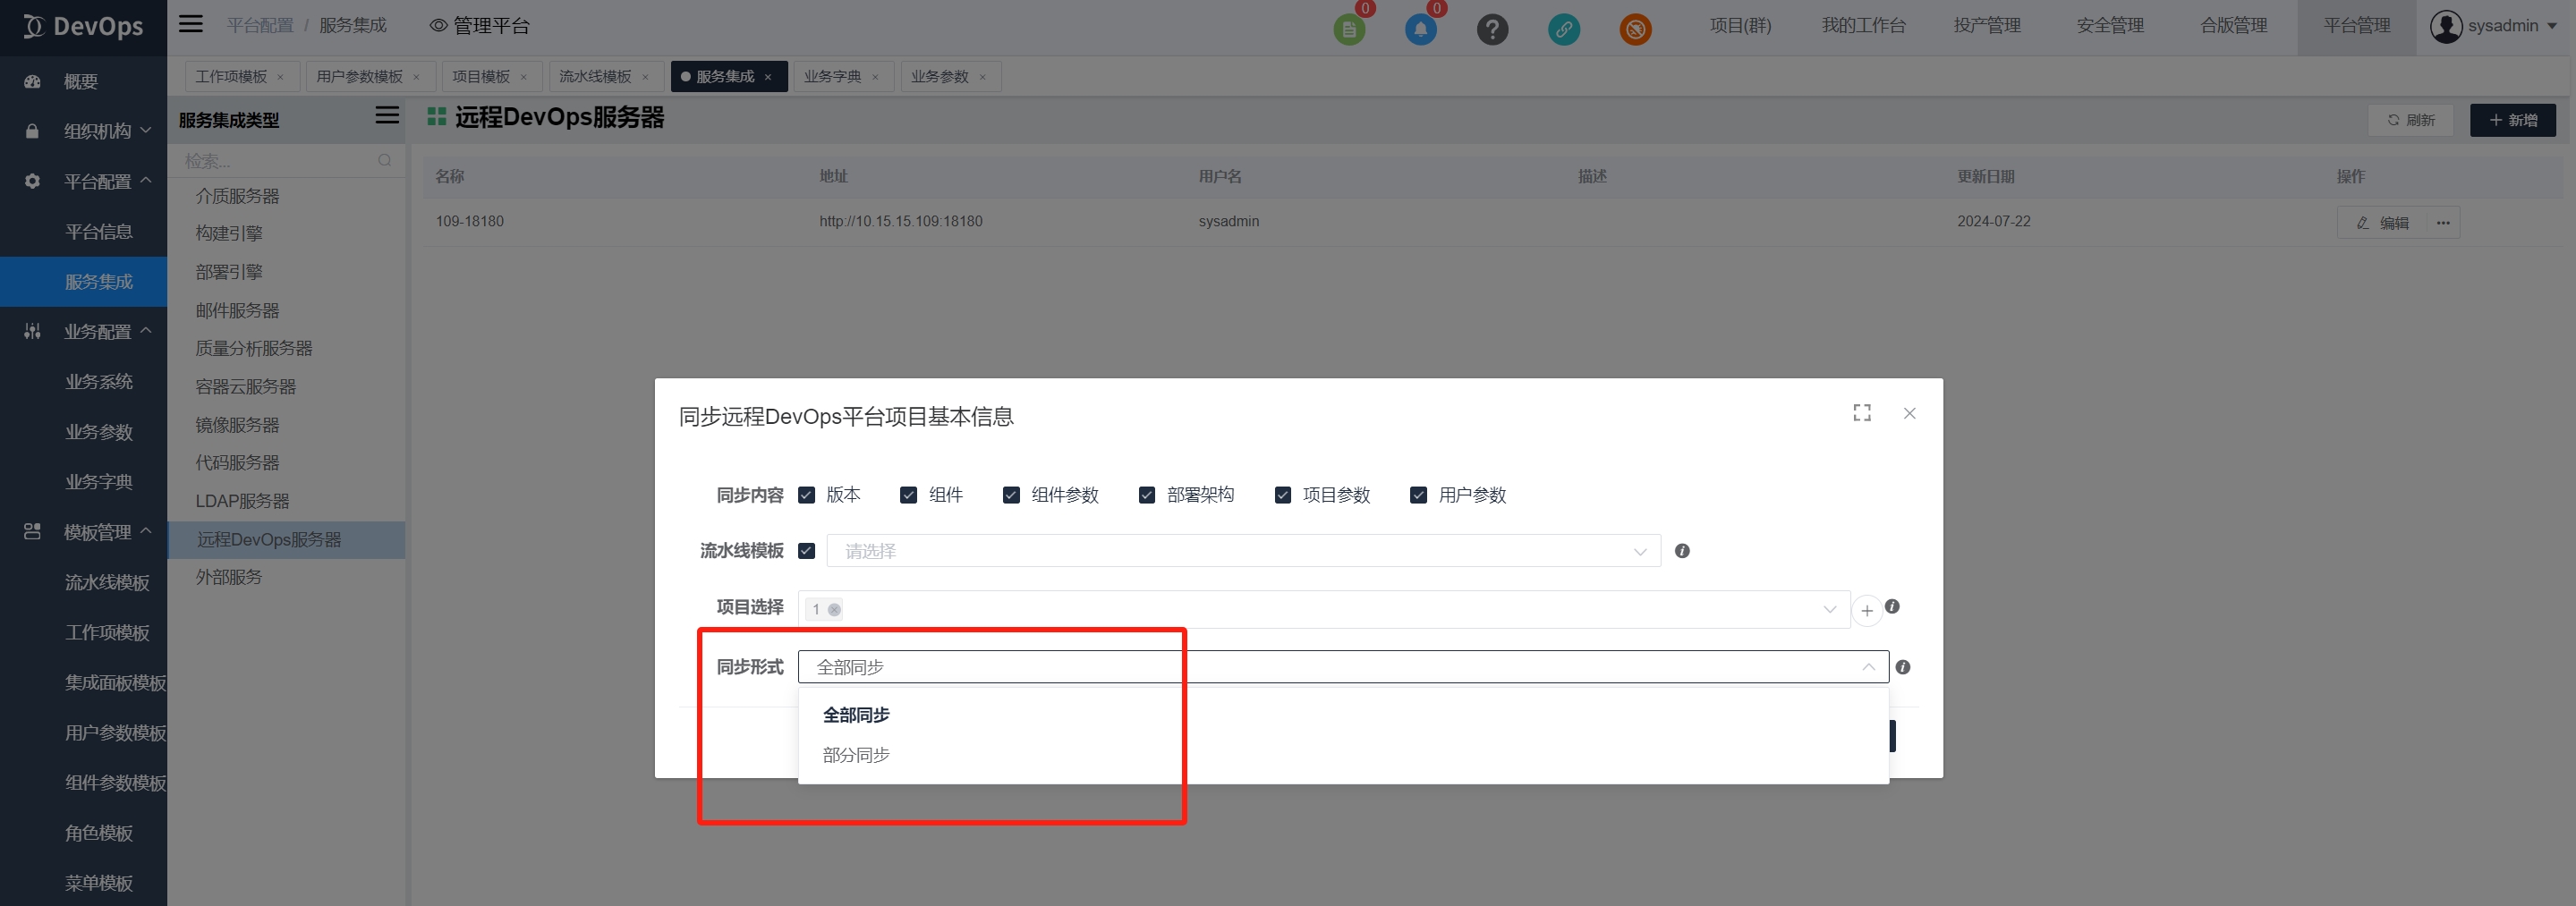Toggle the 组件参数 checkbox
Viewport: 2576px width, 906px height.
click(1011, 495)
